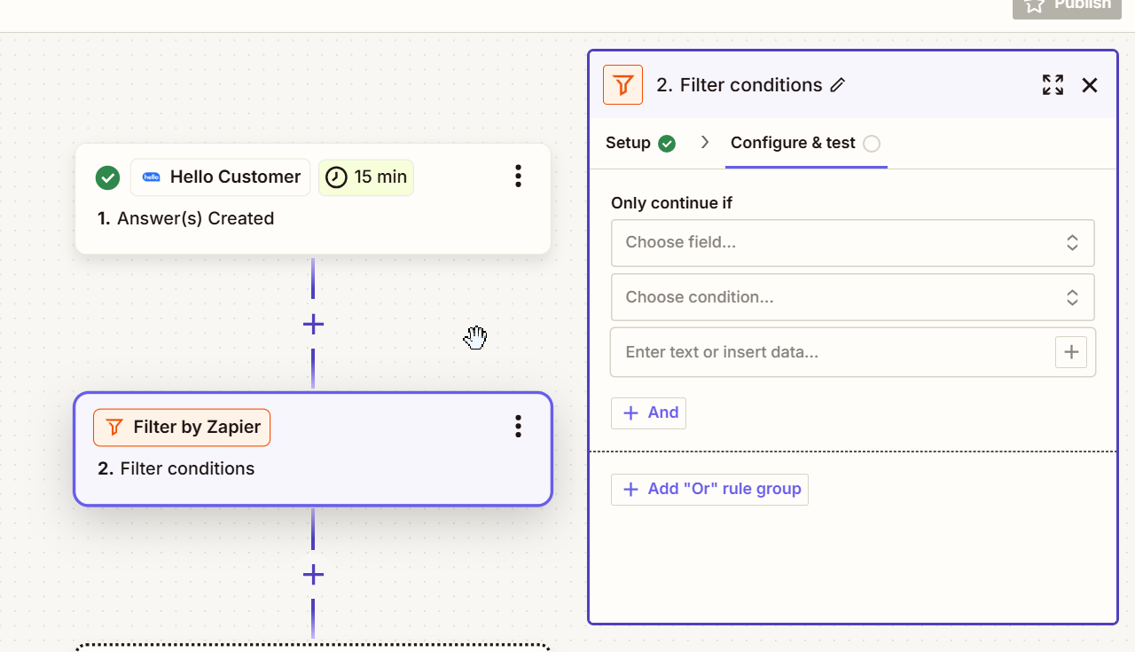Click the pencil icon to rename step

tap(838, 85)
